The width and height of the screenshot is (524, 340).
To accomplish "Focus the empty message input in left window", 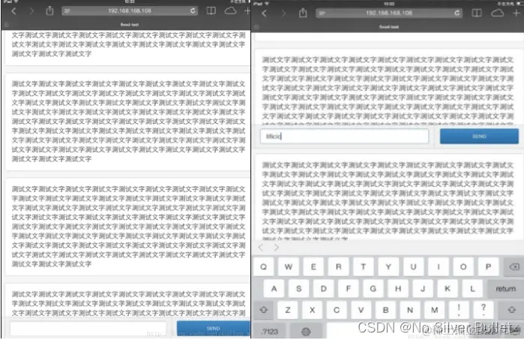I will point(88,329).
